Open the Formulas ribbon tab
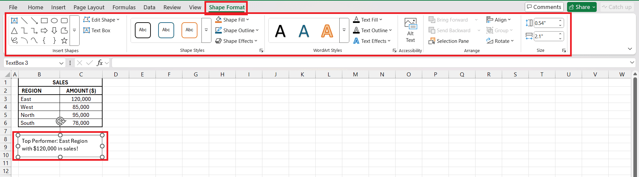Image resolution: width=639 pixels, height=177 pixels. [124, 7]
